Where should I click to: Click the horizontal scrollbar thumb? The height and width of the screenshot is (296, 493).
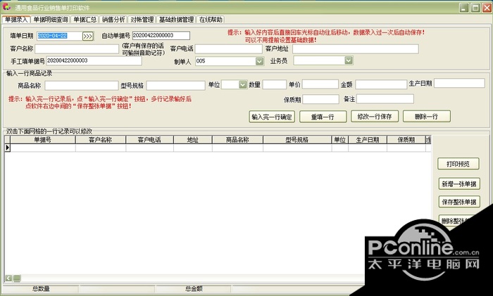pos(17,278)
